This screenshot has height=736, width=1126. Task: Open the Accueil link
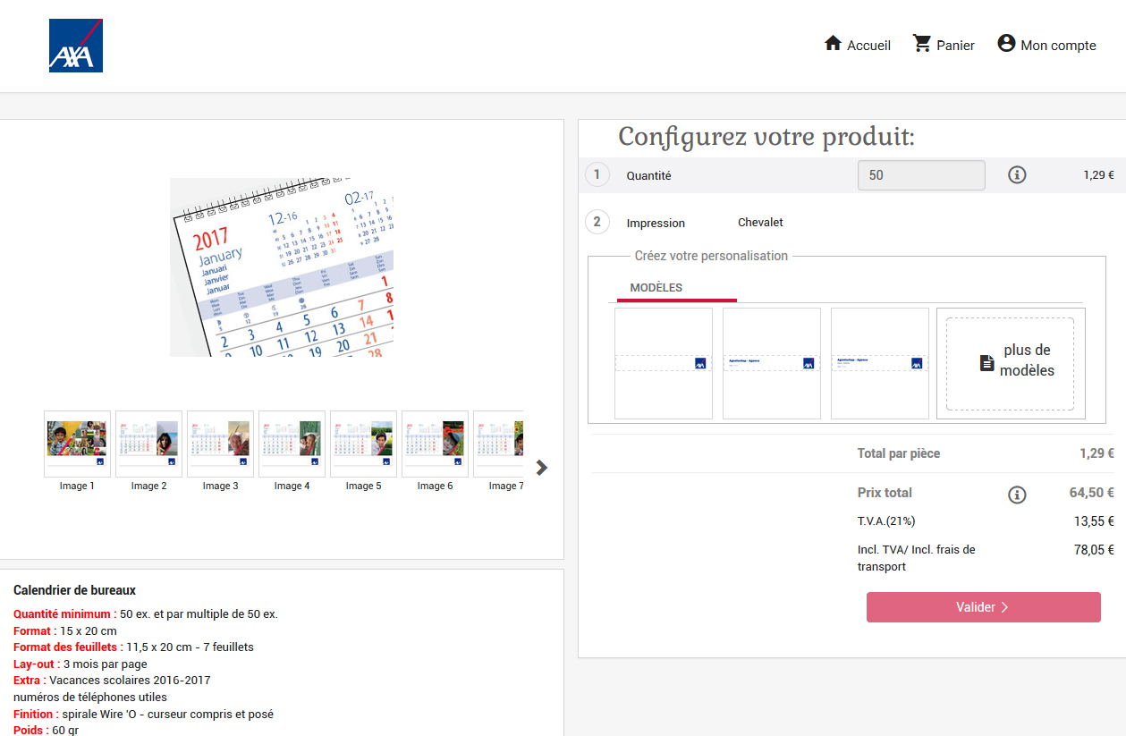click(869, 45)
